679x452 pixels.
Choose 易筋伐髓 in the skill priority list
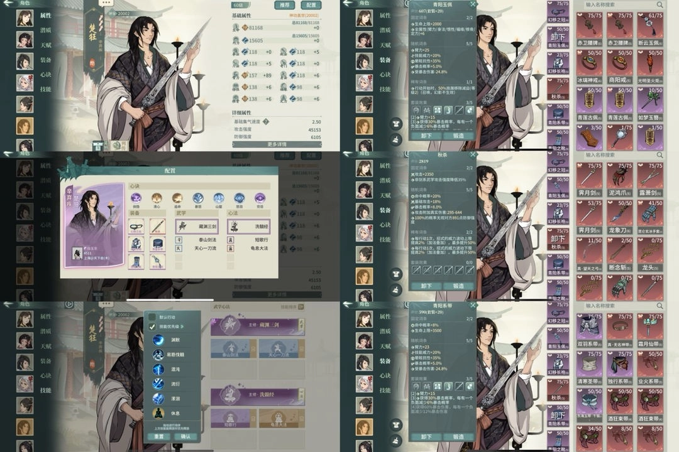pos(158,355)
